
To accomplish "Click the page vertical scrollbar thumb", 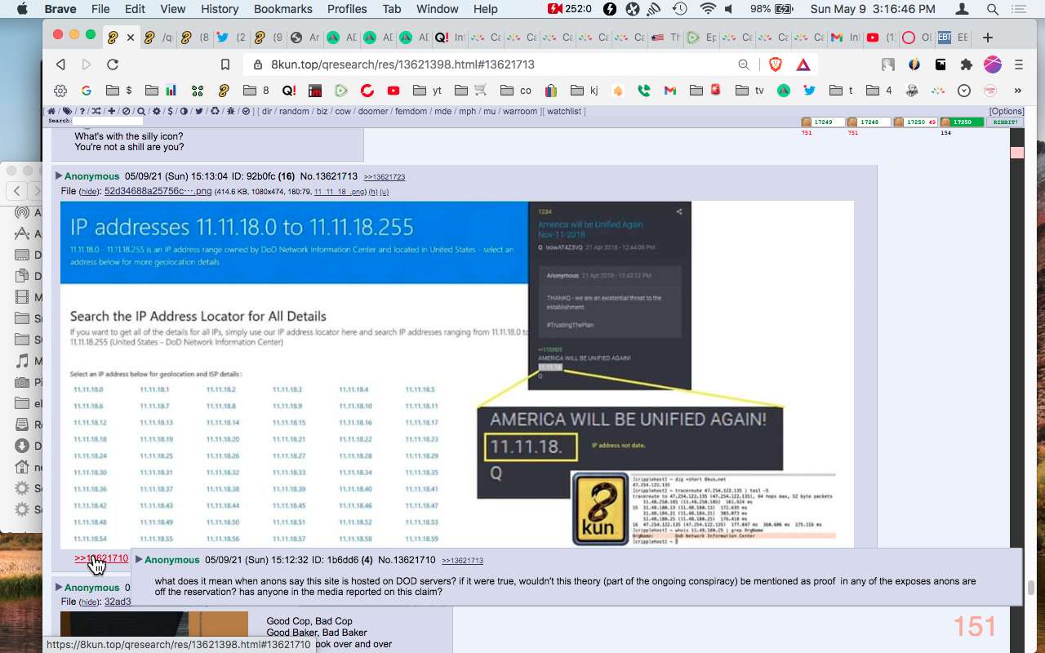I will pyautogui.click(x=1030, y=588).
